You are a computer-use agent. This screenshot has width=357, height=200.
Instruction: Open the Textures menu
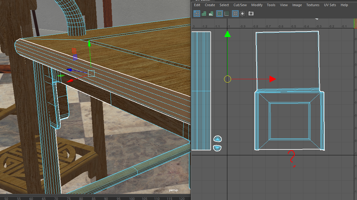pyautogui.click(x=313, y=5)
